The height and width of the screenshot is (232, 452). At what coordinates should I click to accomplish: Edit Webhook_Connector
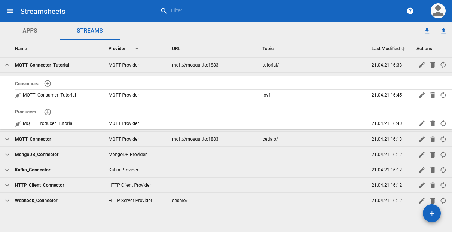[422, 201]
